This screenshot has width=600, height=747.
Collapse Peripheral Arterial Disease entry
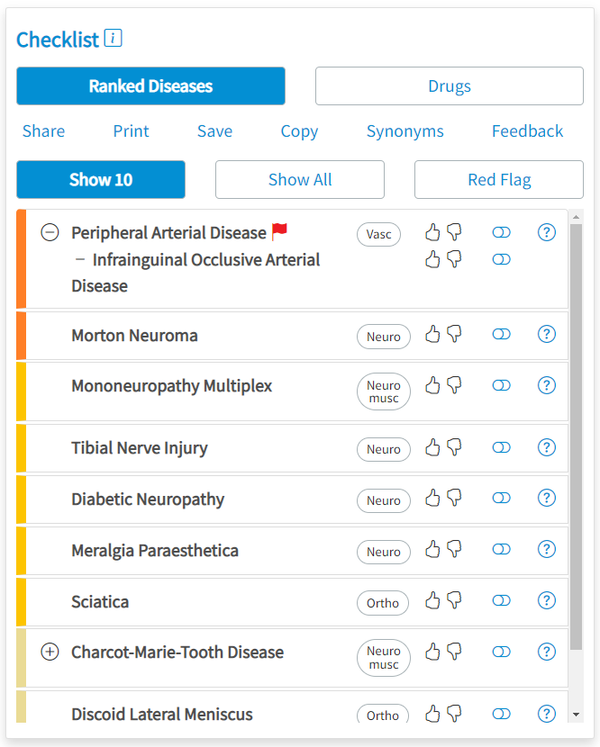50,232
